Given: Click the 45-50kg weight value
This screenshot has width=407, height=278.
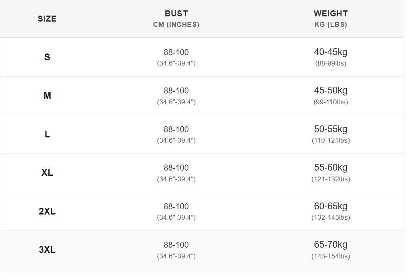Looking at the screenshot, I should click(x=330, y=90).
